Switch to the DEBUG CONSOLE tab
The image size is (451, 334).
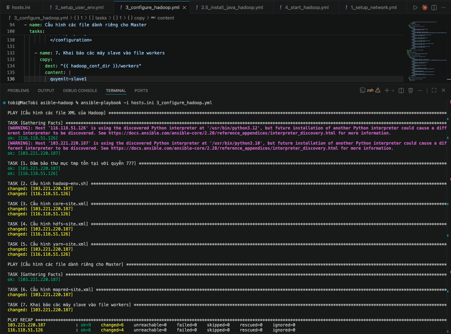[80, 91]
